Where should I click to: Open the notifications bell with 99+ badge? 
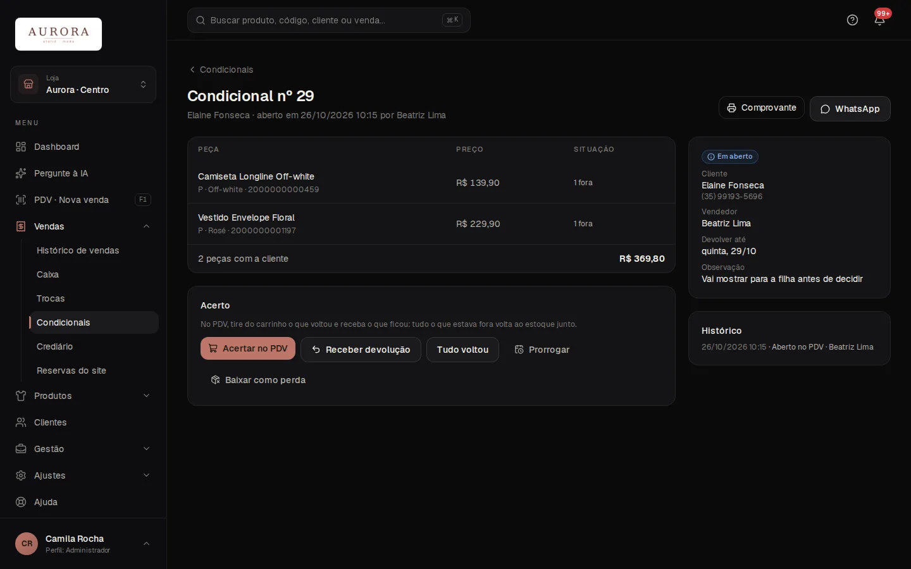(879, 20)
